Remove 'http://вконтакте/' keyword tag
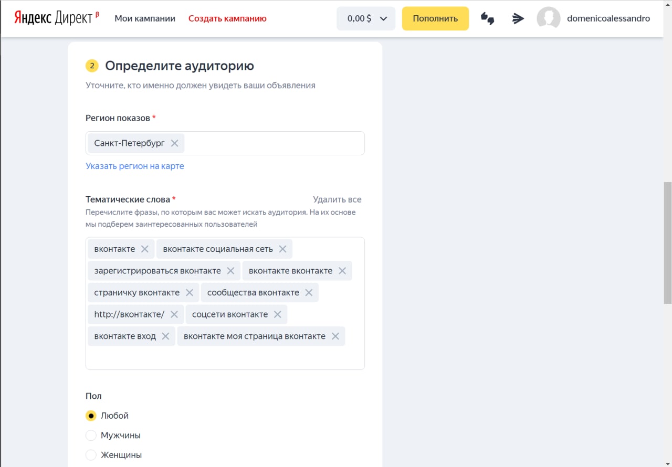This screenshot has width=672, height=467. coord(174,314)
